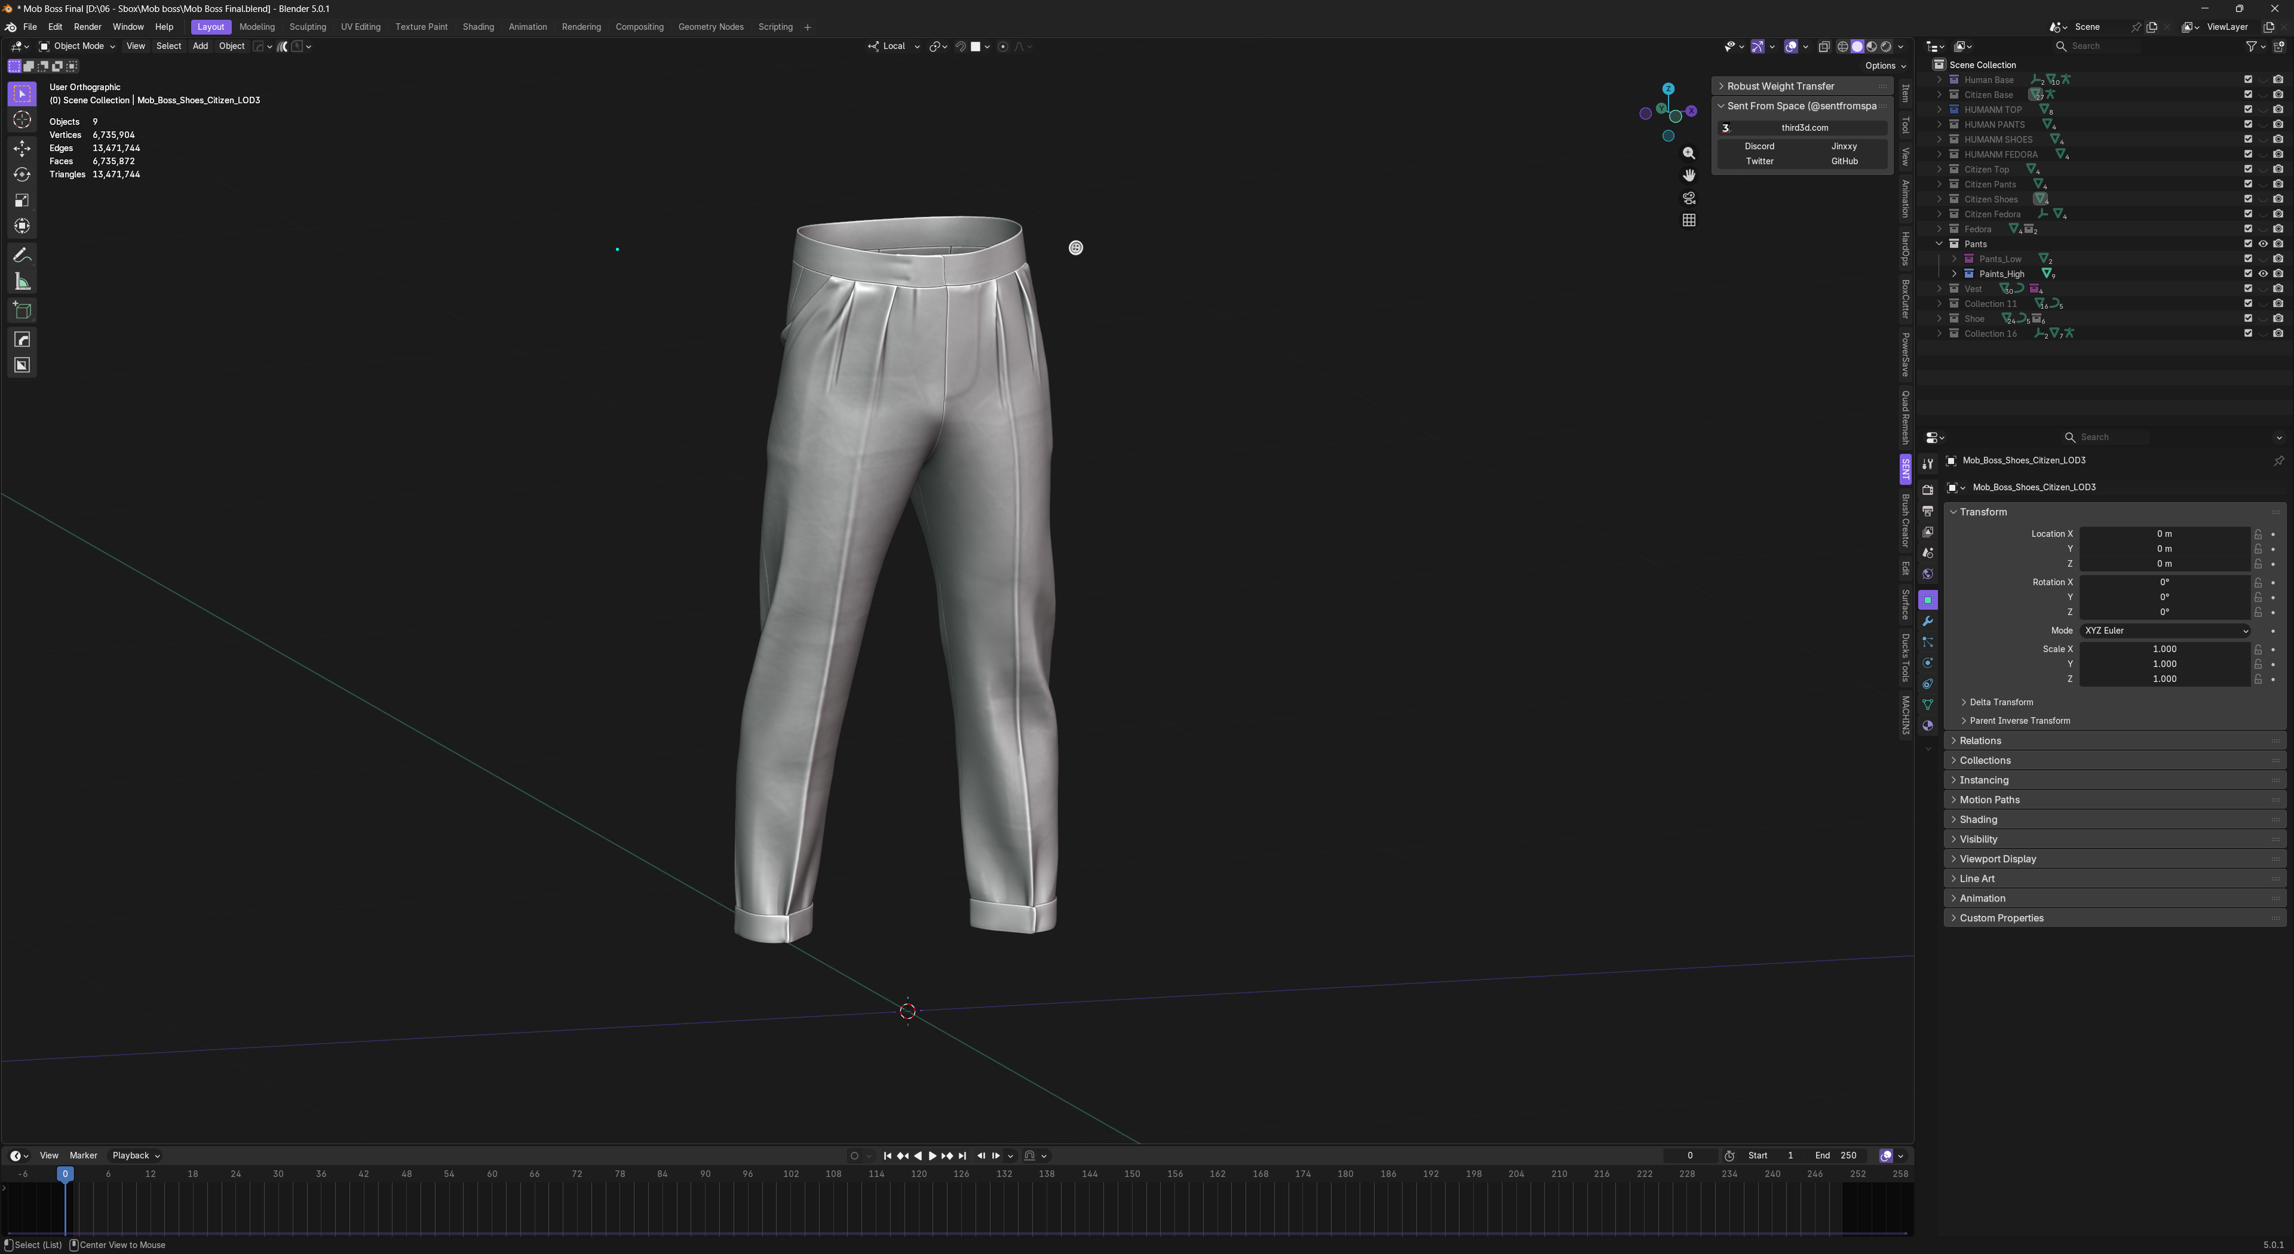This screenshot has height=1254, width=2294.
Task: Switch to the Sculpting workspace tab
Action: click(307, 27)
